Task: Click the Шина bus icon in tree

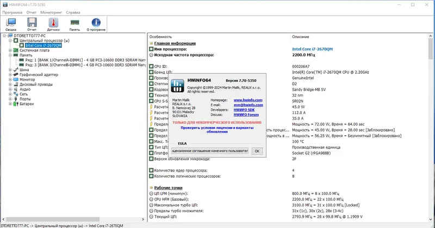Action: tap(16, 70)
